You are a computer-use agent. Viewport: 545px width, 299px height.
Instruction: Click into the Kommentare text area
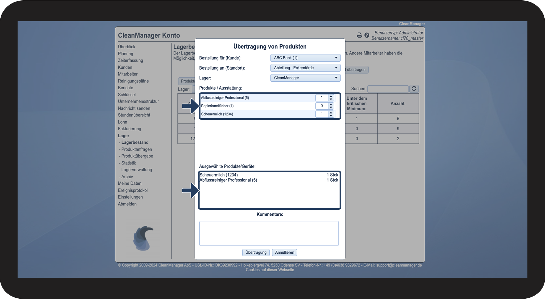click(269, 233)
